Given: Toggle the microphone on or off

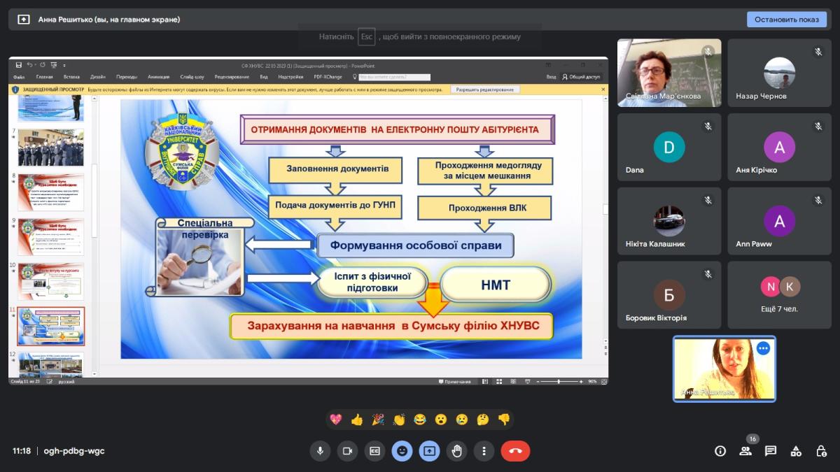Looking at the screenshot, I should coord(320,451).
